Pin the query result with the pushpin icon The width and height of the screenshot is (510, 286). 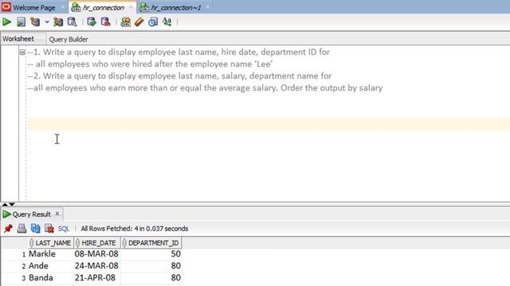(x=8, y=229)
